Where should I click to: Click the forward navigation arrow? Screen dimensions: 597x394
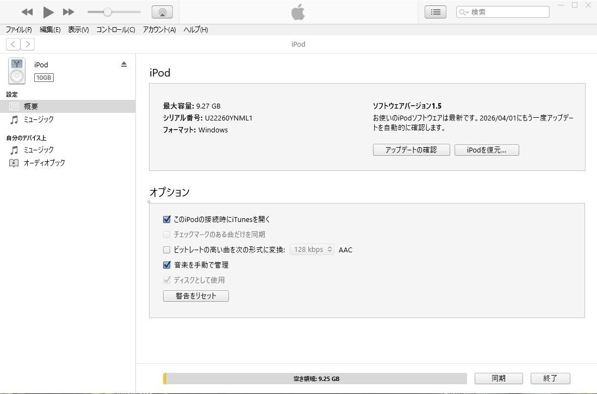tap(27, 45)
